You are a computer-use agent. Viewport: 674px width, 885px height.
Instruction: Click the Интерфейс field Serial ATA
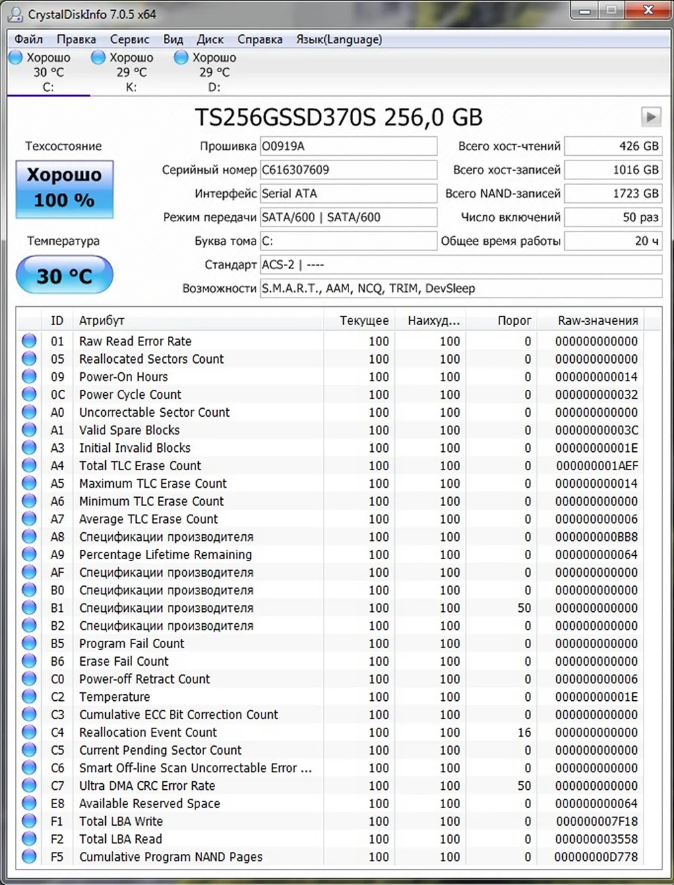coord(348,194)
